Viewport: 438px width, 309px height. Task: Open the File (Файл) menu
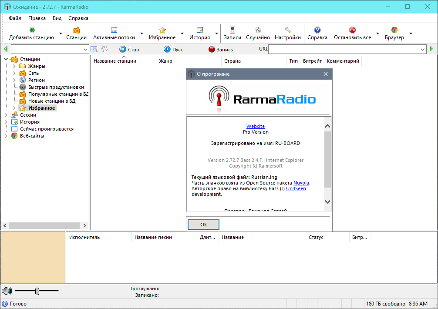pyautogui.click(x=15, y=18)
